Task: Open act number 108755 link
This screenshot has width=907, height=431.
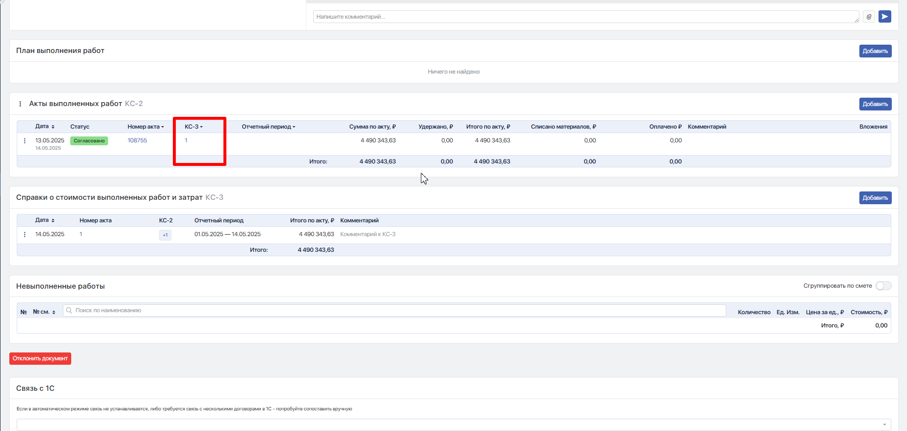Action: point(137,140)
